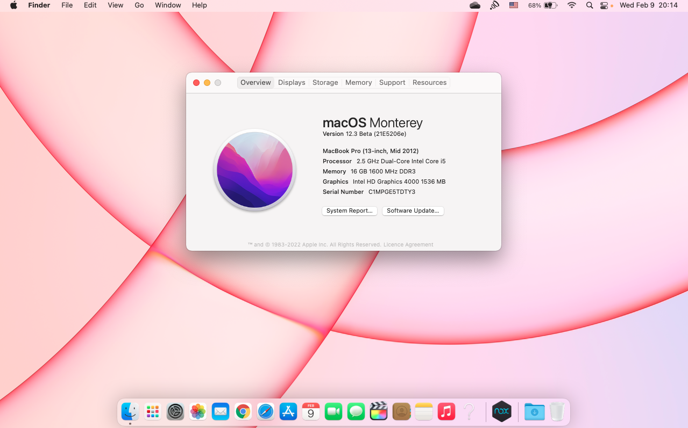Image resolution: width=688 pixels, height=428 pixels.
Task: Open the Window menu
Action: tap(168, 5)
